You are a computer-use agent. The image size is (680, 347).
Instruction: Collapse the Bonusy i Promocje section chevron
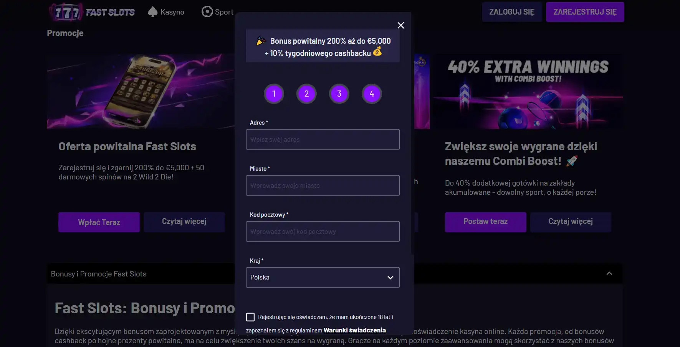[x=609, y=274]
